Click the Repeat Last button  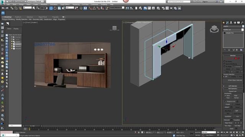(233, 91)
